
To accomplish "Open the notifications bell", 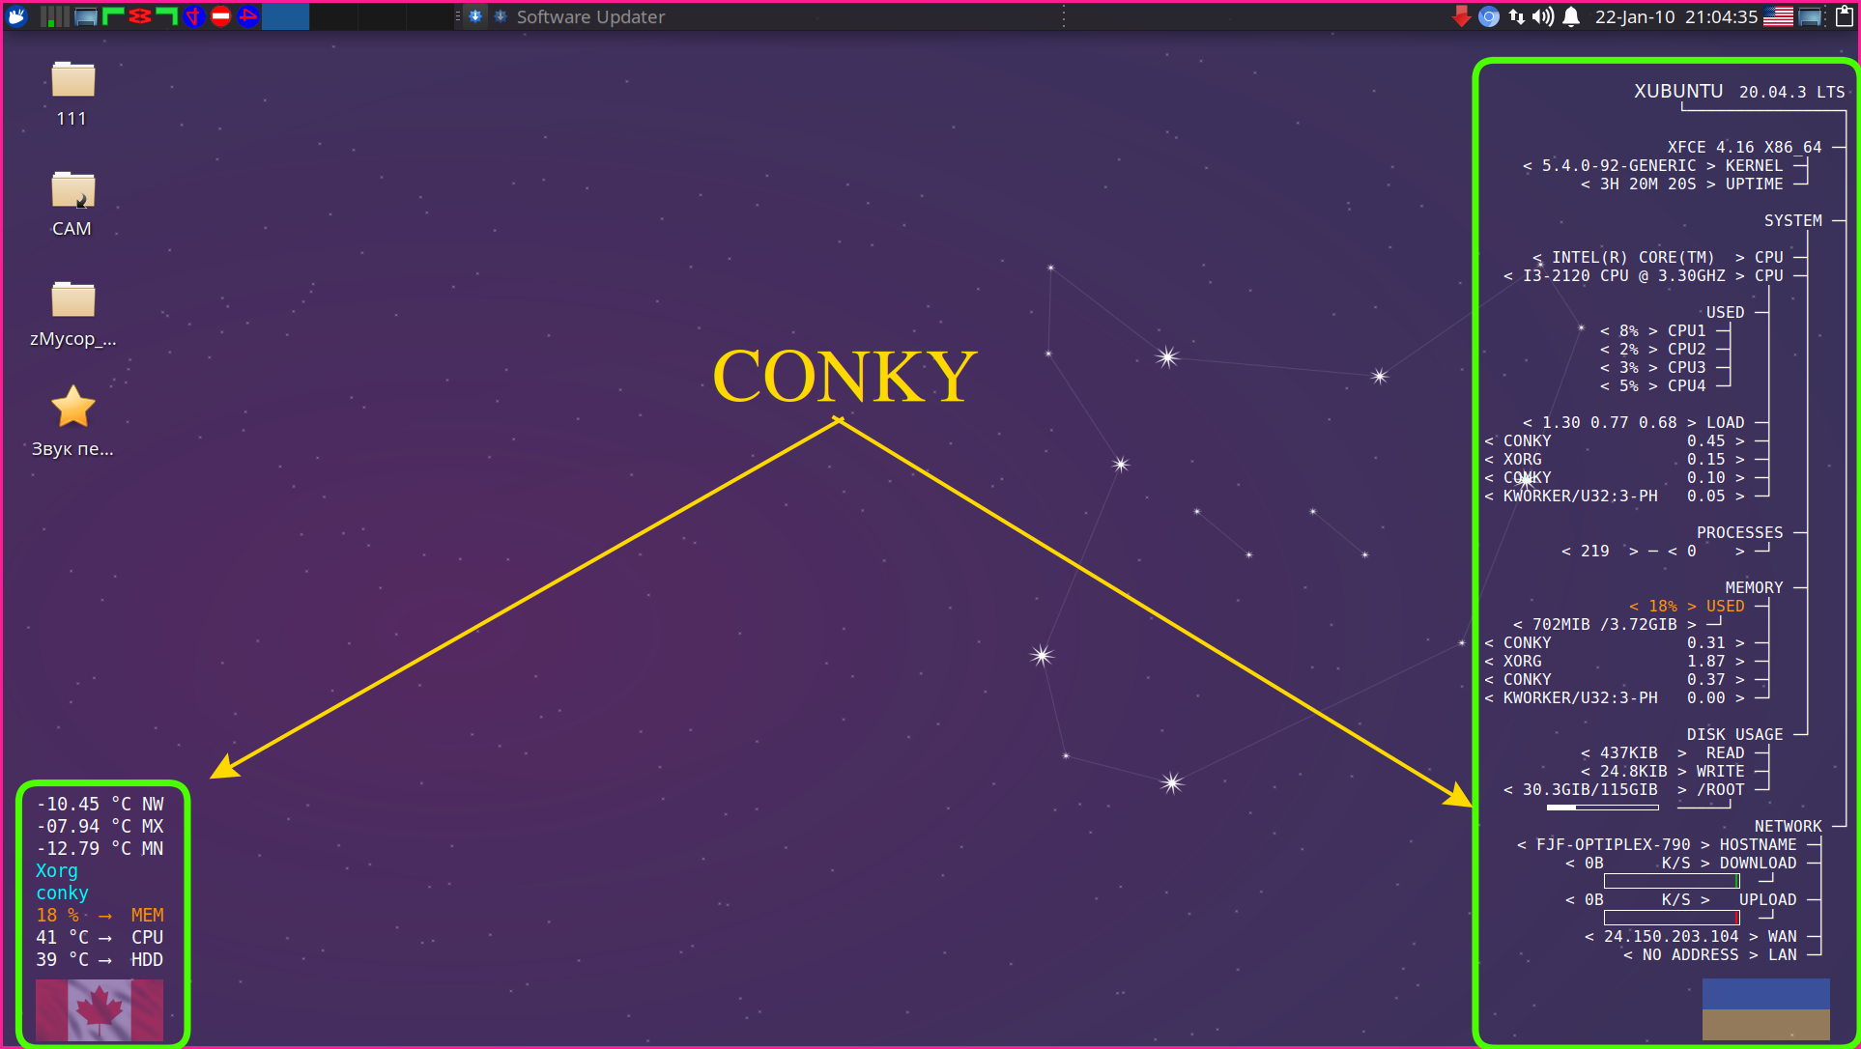I will pos(1571,16).
